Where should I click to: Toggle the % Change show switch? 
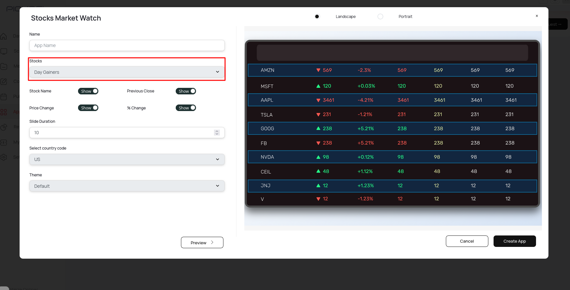click(x=186, y=108)
